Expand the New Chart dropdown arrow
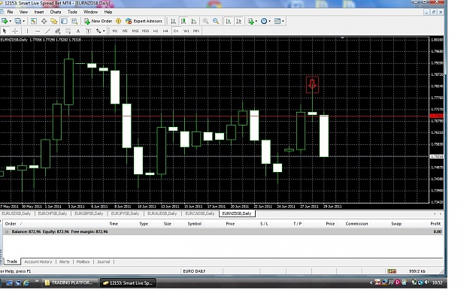This screenshot has width=470, height=290. tap(10, 21)
